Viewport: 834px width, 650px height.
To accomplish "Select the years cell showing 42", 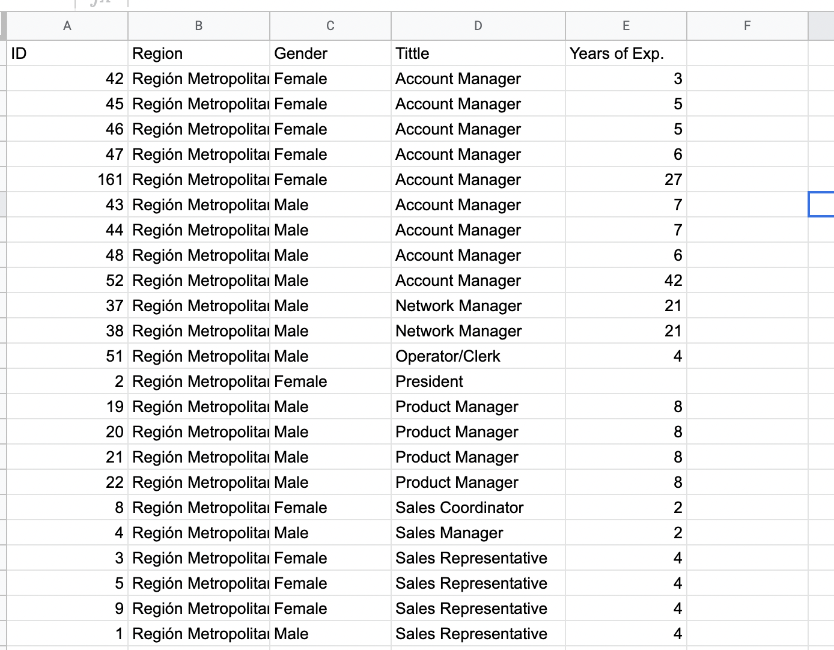I will (625, 281).
